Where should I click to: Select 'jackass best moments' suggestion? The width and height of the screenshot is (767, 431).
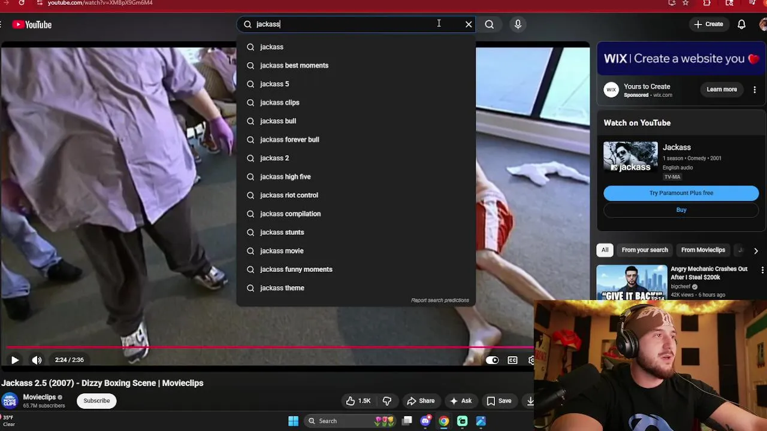tap(356, 65)
